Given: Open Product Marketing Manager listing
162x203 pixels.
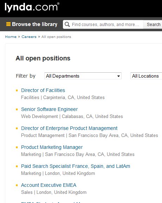Looking at the screenshot, I should click(52, 147).
